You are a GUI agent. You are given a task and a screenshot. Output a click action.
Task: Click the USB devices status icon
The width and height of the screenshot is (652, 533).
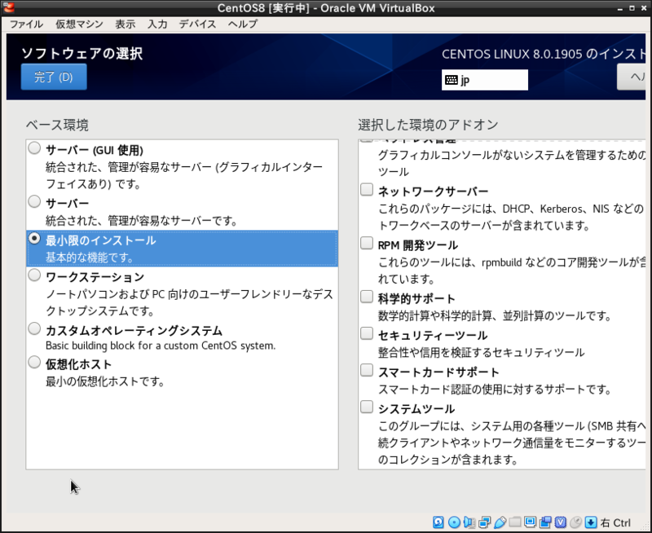click(x=500, y=522)
